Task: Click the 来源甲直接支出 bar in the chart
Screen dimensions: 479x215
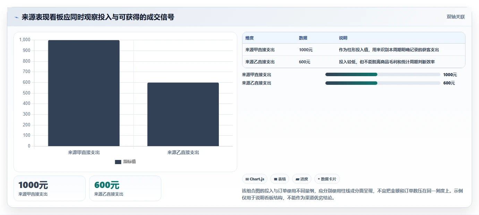Action: (x=84, y=93)
